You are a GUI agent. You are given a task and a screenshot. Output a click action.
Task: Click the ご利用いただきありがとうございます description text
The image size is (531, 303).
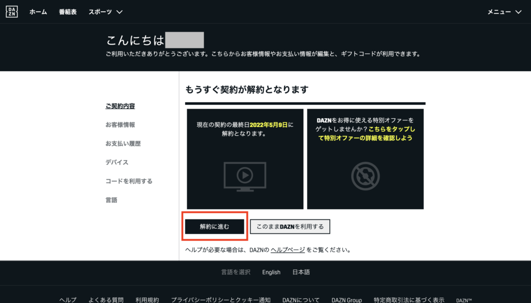pyautogui.click(x=263, y=54)
